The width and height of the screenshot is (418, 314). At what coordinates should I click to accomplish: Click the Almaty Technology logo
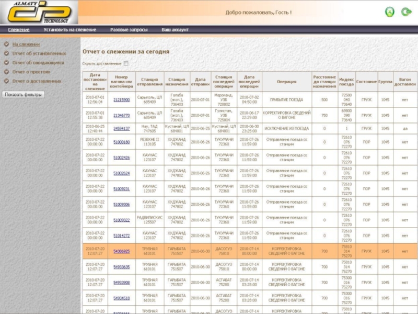[39, 13]
